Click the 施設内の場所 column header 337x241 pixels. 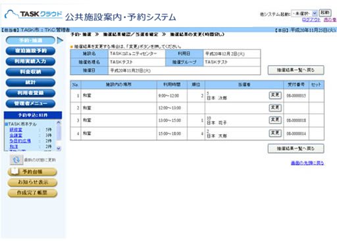(x=118, y=84)
